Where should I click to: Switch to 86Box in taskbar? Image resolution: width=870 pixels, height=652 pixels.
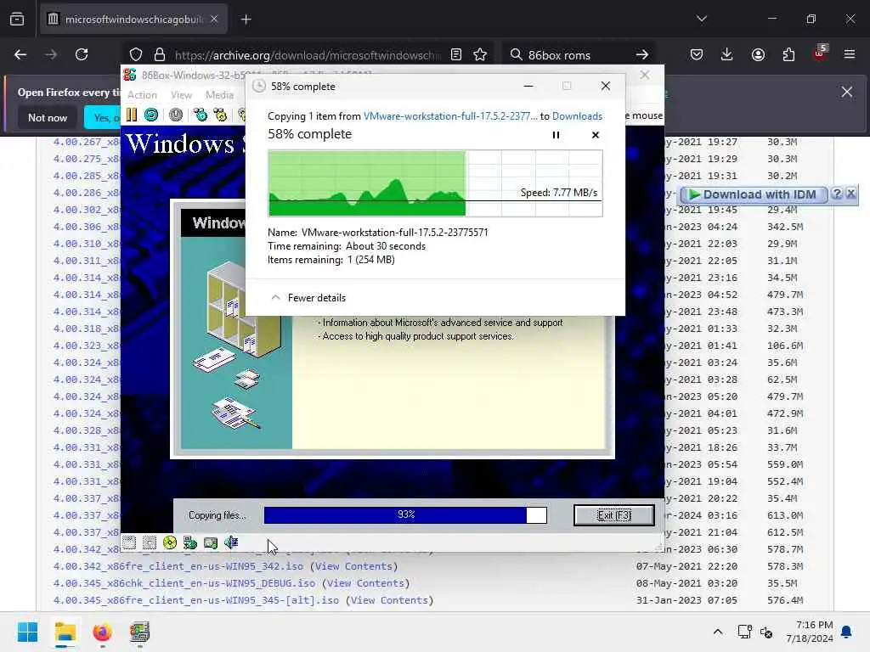click(x=139, y=632)
